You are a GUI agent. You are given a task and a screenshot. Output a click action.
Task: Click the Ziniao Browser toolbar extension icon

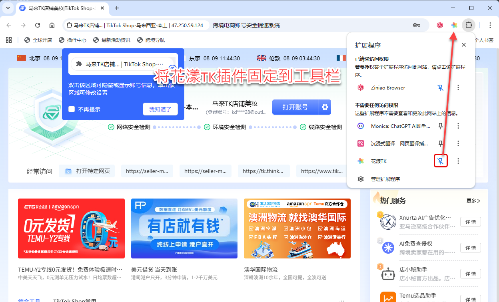(x=440, y=25)
